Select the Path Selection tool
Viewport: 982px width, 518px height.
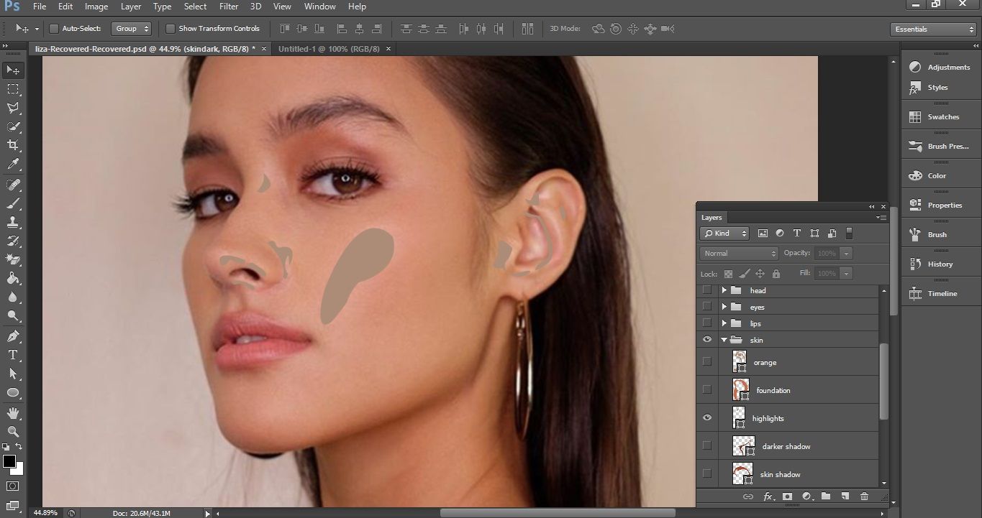coord(13,374)
